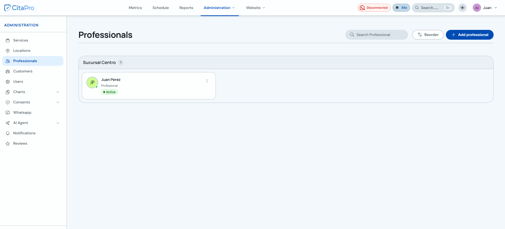Open the Juan user account dropdown
This screenshot has width=505, height=229.
click(x=485, y=8)
